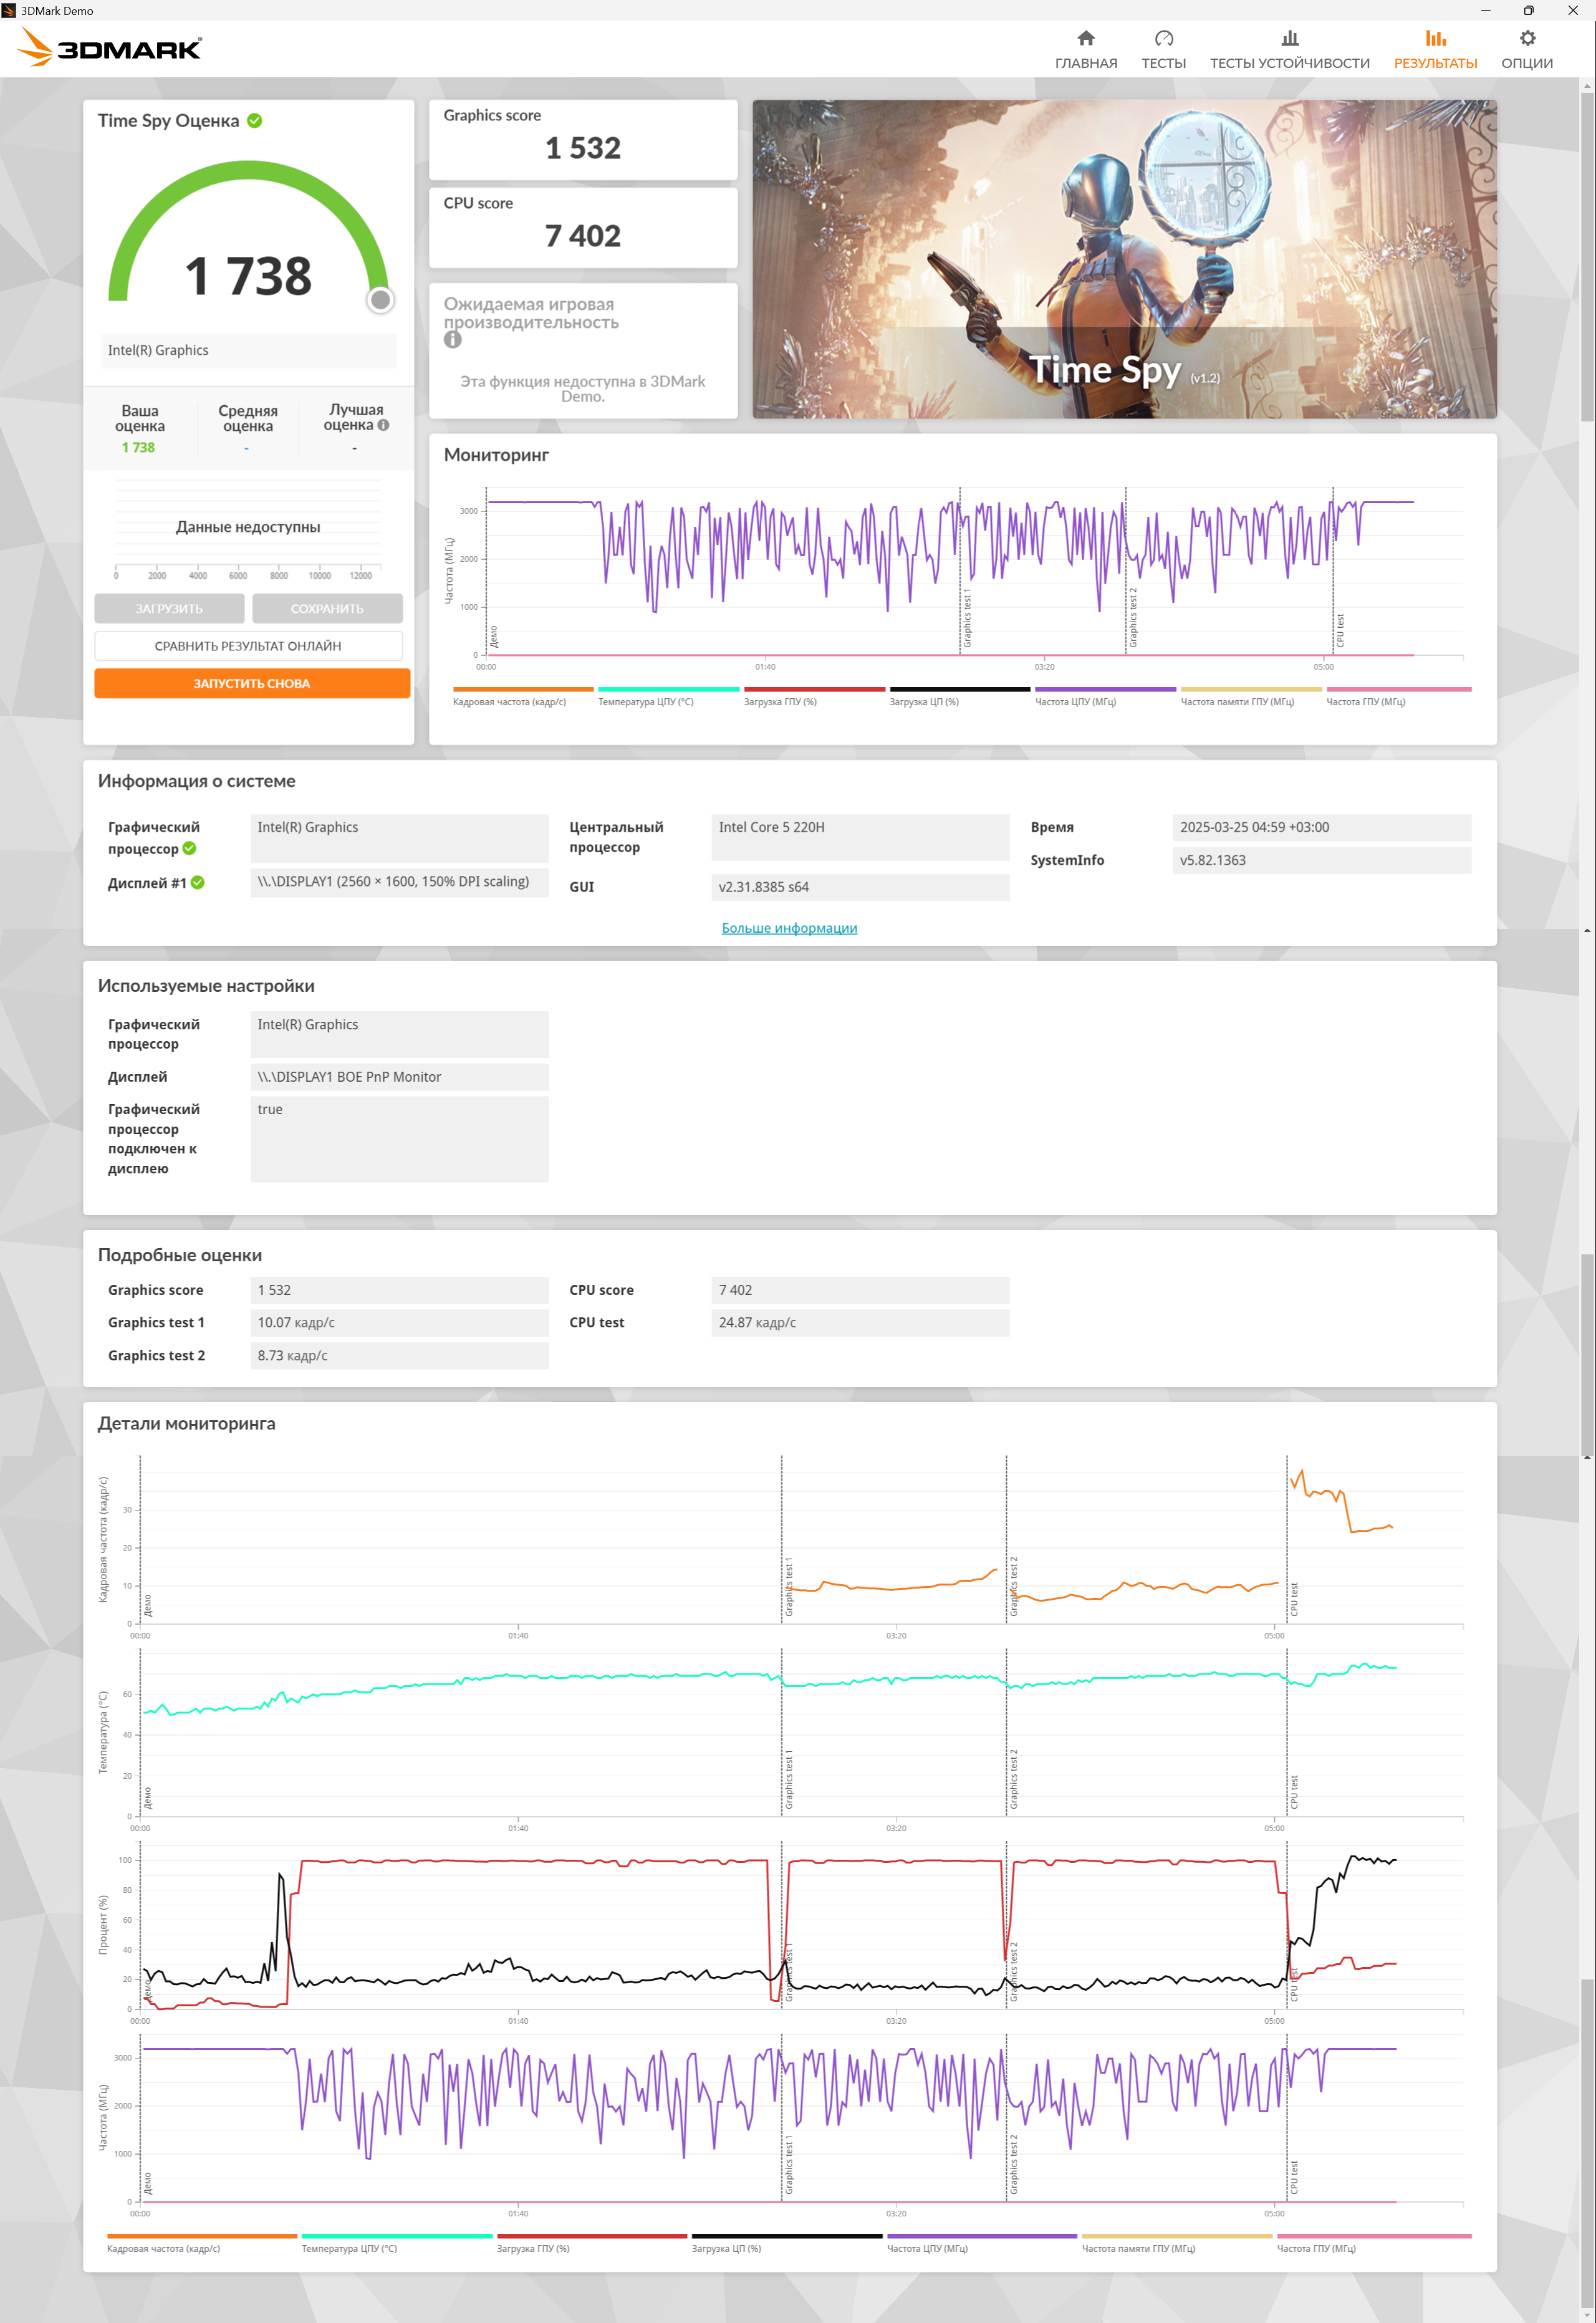
Task: Click the 3DMark logo
Action: pyautogui.click(x=110, y=48)
